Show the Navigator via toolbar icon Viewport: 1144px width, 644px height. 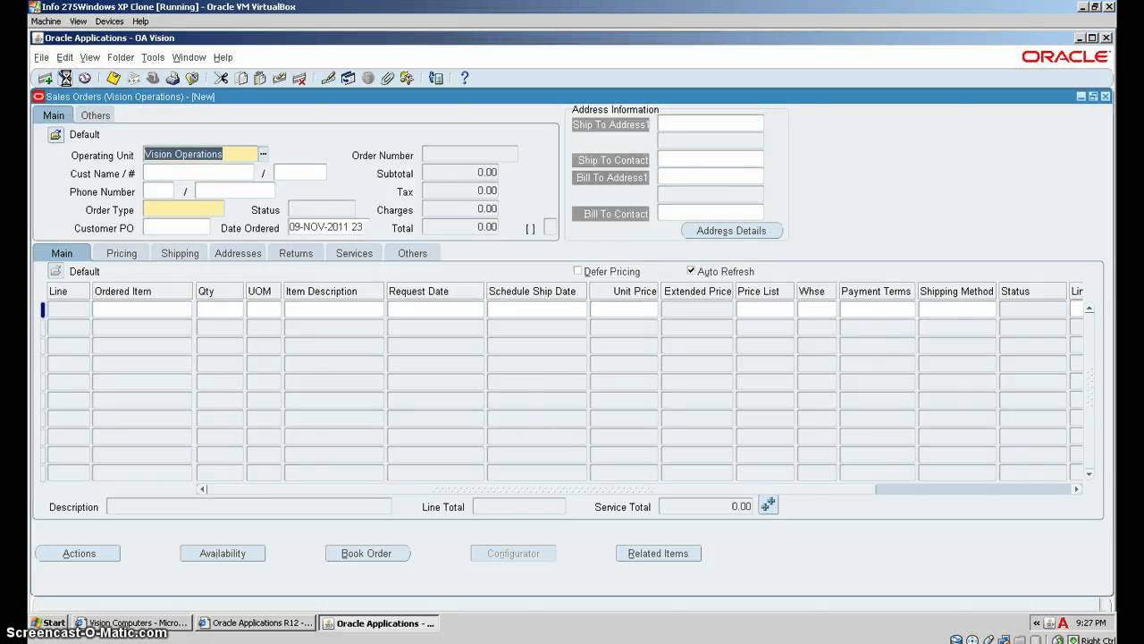pyautogui.click(x=85, y=79)
